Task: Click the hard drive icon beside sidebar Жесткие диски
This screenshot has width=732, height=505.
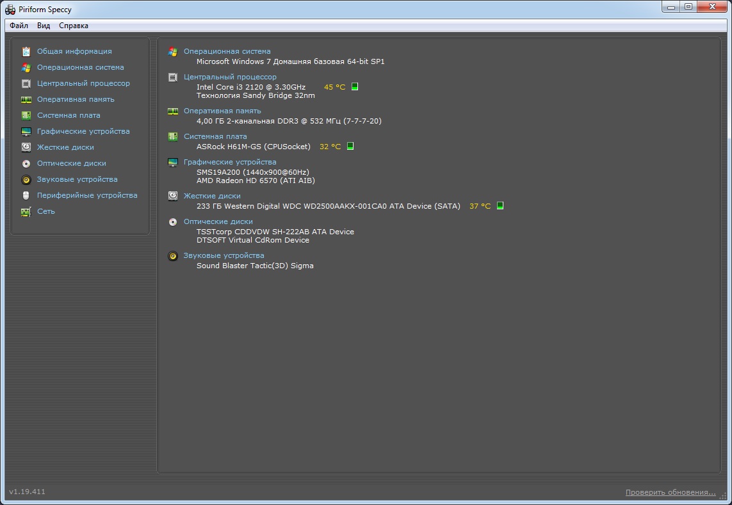Action: 26,147
